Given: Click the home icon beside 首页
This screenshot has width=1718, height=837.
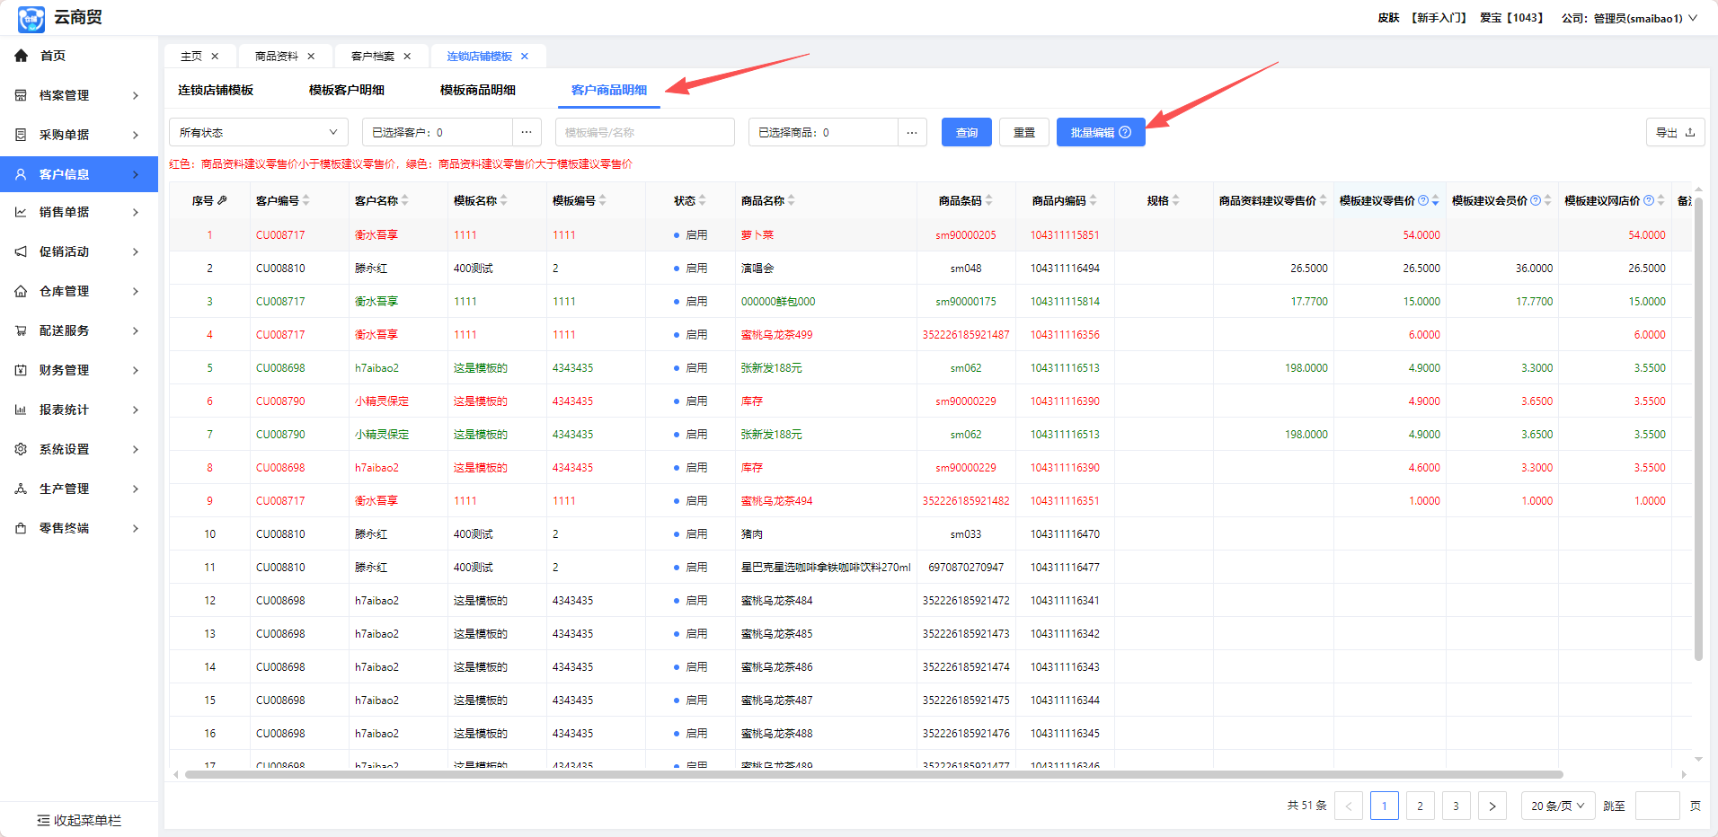Looking at the screenshot, I should click(x=22, y=56).
